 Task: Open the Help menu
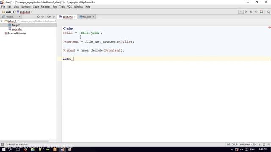click(88, 7)
